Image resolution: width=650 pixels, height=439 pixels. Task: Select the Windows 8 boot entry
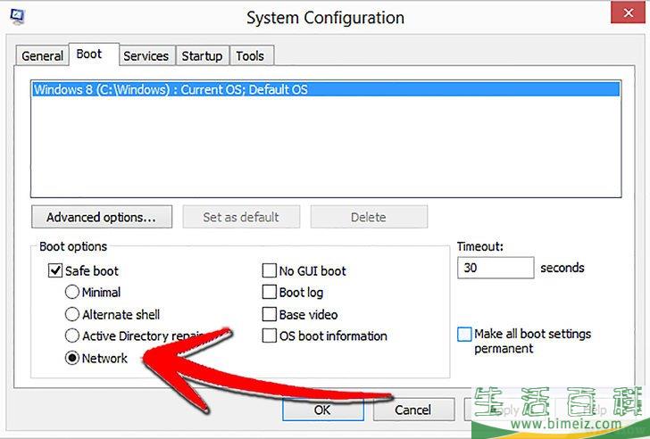[x=326, y=89]
